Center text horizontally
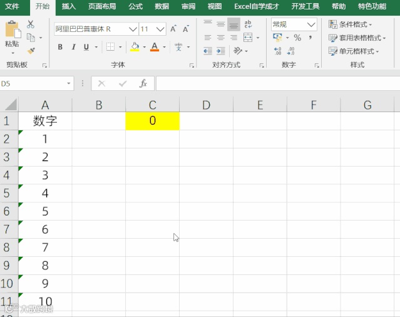The height and width of the screenshot is (317, 400). 221,38
